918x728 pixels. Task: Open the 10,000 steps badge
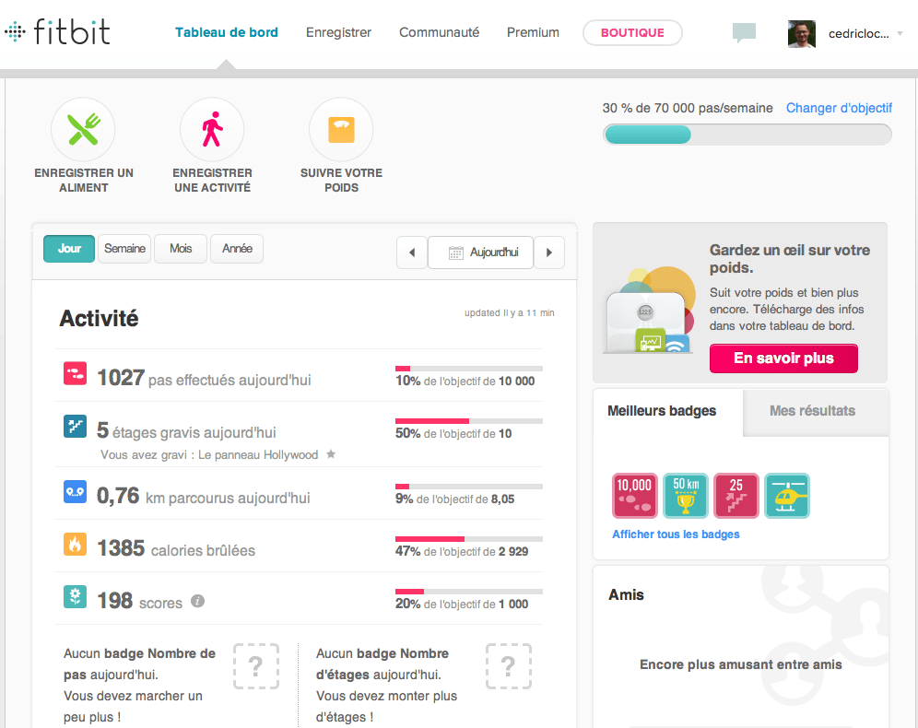(x=635, y=496)
